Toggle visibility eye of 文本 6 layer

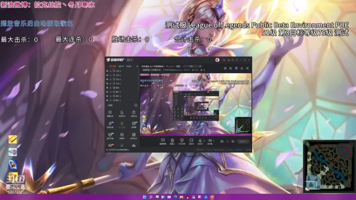pos(107,71)
